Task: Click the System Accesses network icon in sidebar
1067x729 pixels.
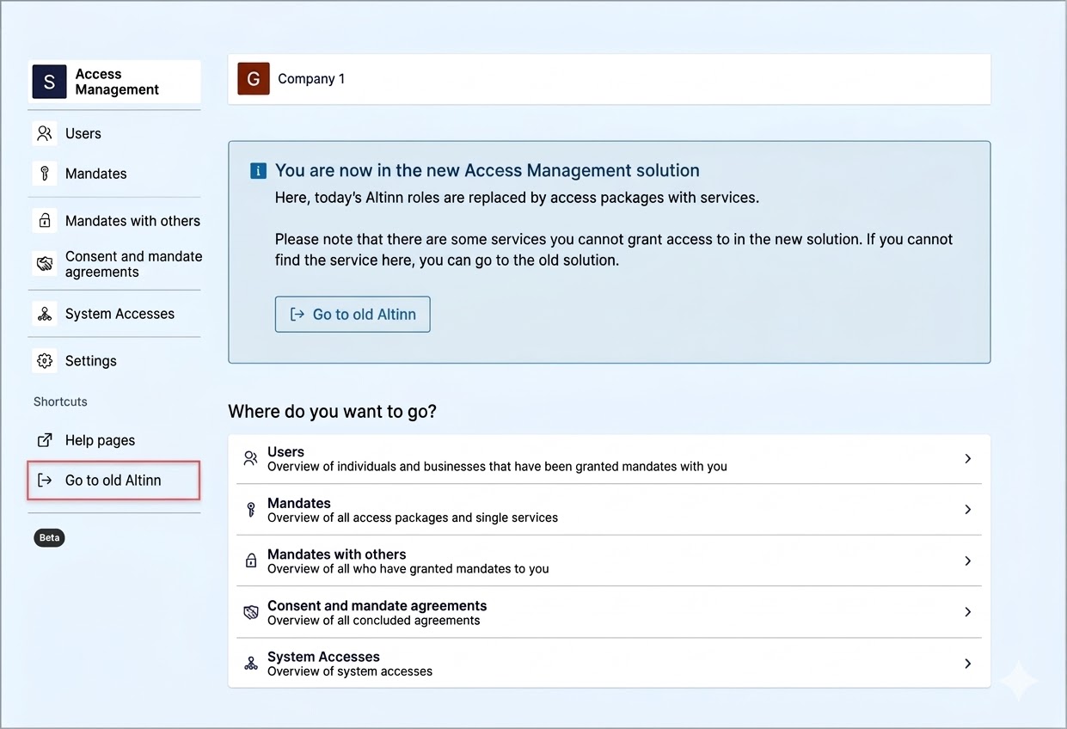Action: tap(45, 314)
